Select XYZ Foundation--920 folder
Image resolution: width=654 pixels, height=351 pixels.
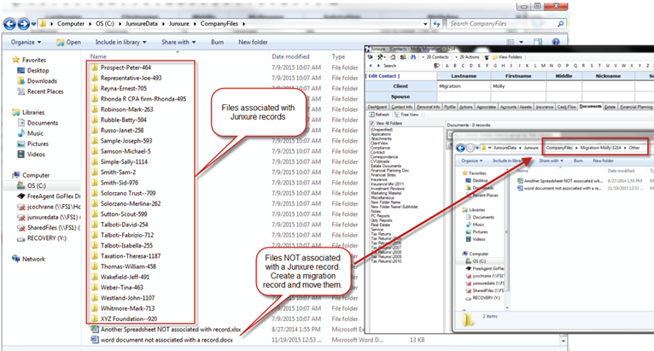point(128,319)
